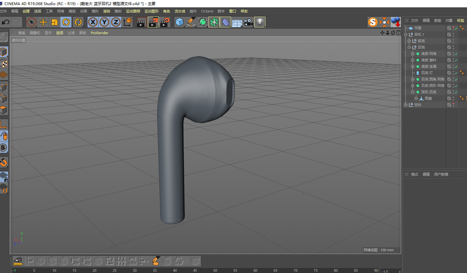Viewport: 467px width, 273px height.
Task: Toggle visibility dots of 平面 object
Action: point(453,28)
